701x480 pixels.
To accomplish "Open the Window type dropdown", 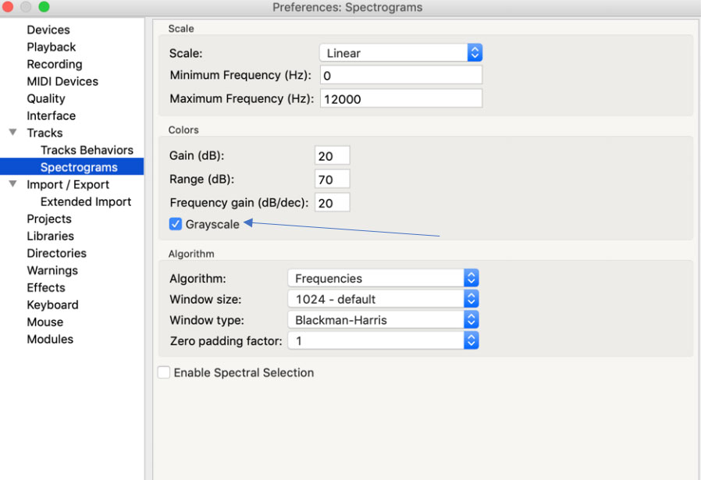I will [x=383, y=320].
